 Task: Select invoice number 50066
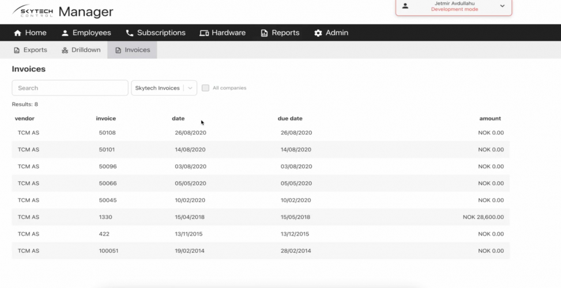[108, 183]
